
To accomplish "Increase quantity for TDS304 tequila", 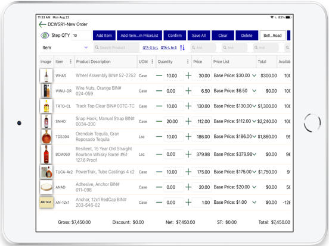I will 188,137.
